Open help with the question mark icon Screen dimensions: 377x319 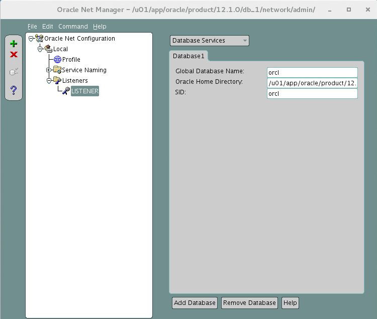tap(14, 90)
